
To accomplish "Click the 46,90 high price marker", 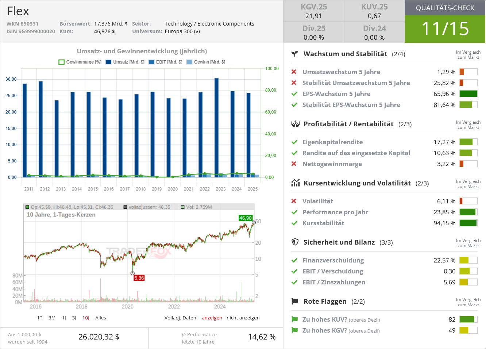I will pos(246,218).
